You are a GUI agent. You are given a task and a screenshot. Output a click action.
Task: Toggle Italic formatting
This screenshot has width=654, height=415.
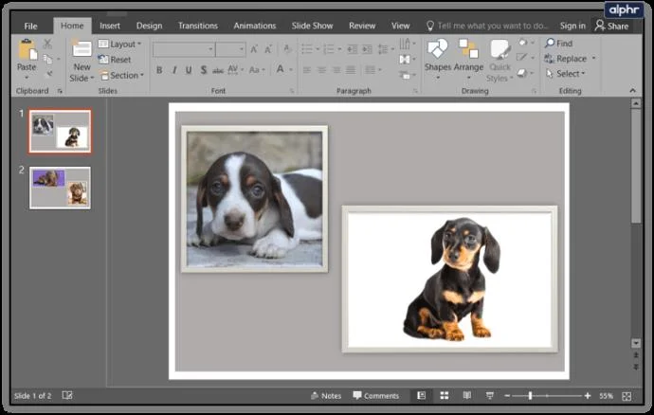point(174,70)
